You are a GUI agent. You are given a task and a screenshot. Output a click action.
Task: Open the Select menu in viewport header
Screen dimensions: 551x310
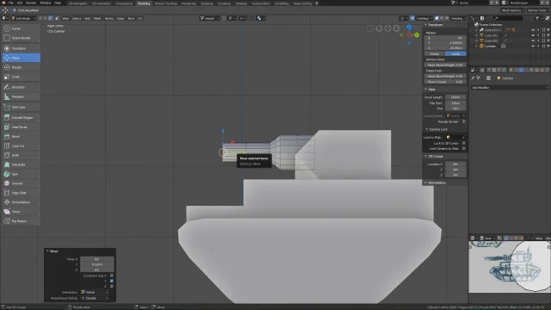77,18
